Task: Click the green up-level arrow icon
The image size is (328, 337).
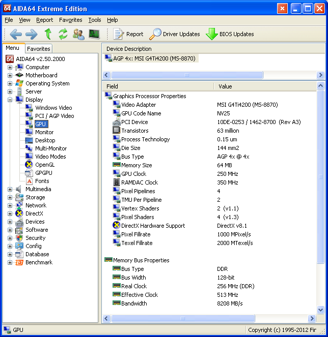Action: [48, 34]
